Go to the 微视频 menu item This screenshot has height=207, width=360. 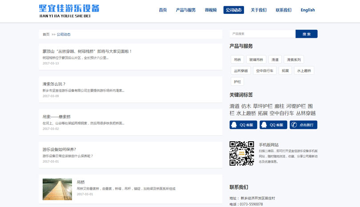click(x=211, y=10)
